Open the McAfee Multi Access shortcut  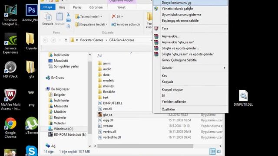(10, 100)
